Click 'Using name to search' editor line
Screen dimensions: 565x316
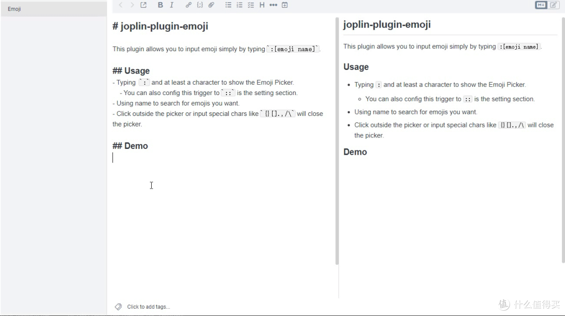[176, 103]
